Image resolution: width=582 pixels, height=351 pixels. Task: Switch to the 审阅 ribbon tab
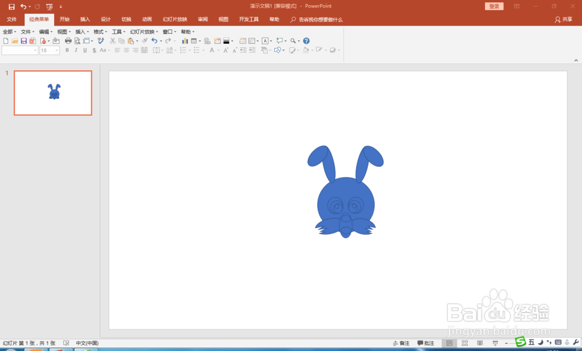(203, 19)
